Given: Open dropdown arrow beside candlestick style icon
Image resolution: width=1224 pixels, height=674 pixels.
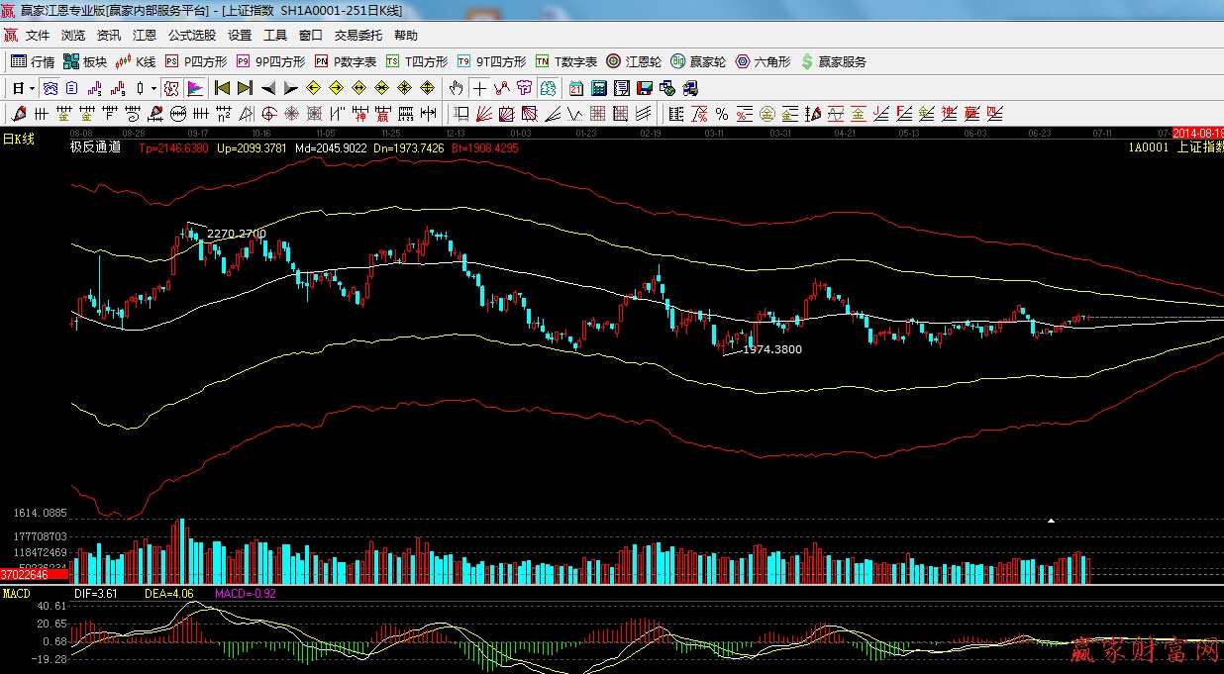Looking at the screenshot, I should point(153,88).
